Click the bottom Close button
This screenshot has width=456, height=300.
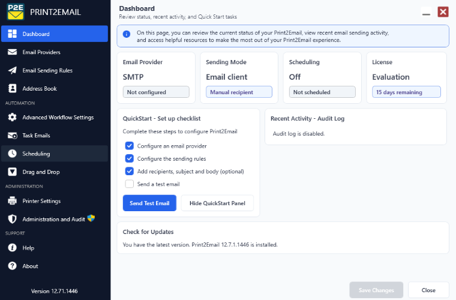pyautogui.click(x=428, y=290)
